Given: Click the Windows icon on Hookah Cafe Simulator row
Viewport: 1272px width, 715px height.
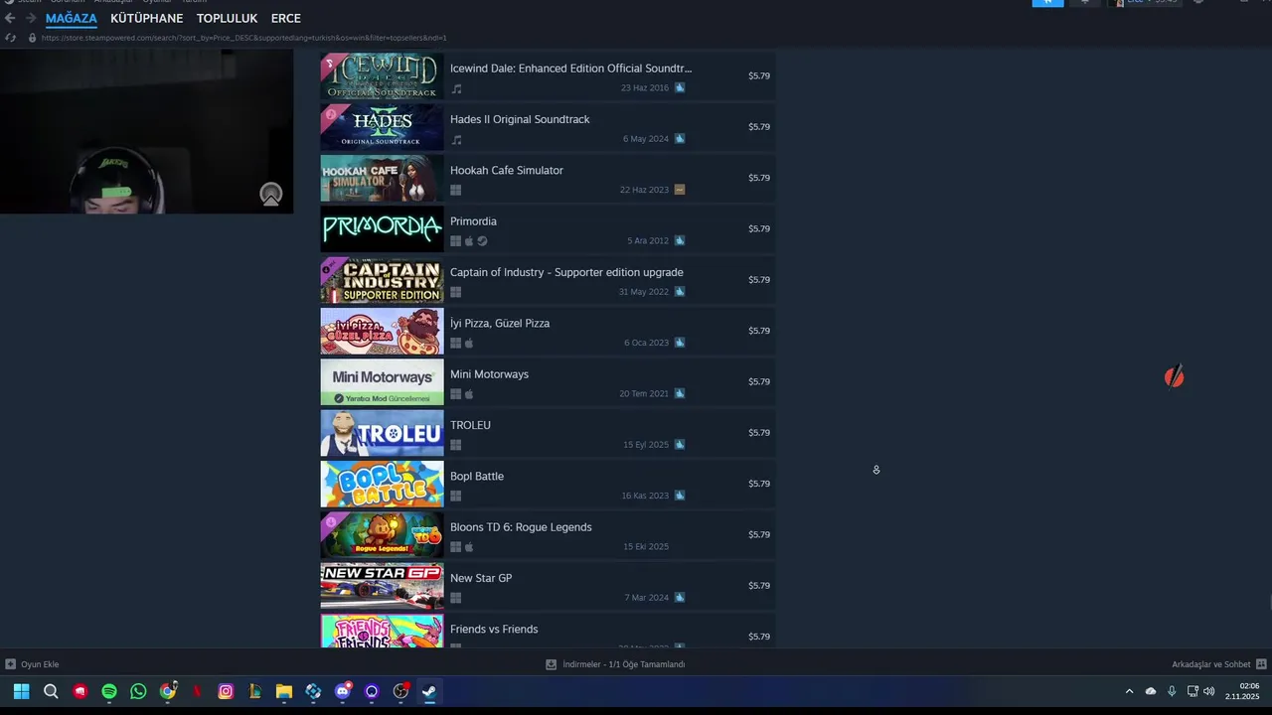Looking at the screenshot, I should point(456,190).
